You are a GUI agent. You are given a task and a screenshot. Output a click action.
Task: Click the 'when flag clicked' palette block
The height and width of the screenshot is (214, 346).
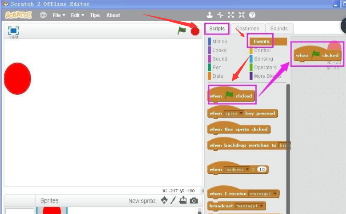231,95
